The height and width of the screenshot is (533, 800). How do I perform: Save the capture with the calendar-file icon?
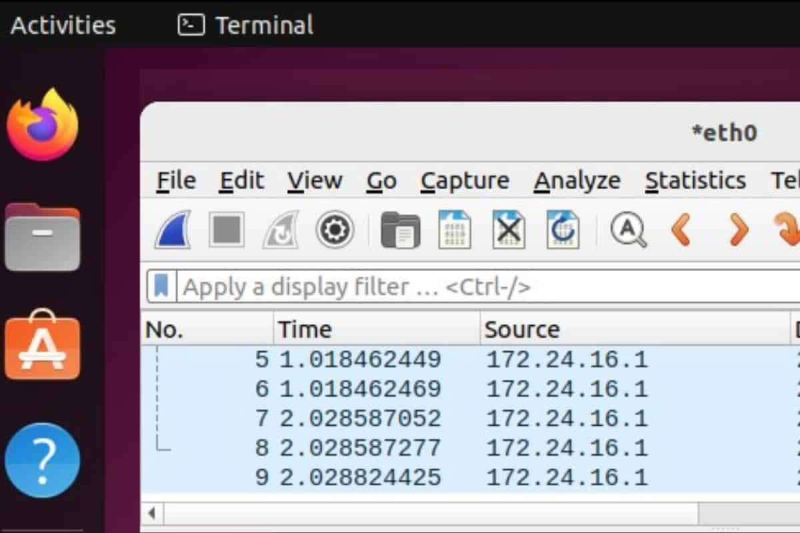tap(455, 229)
